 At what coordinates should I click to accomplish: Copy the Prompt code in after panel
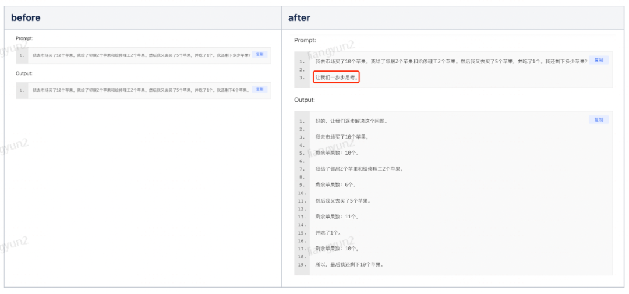click(x=598, y=60)
